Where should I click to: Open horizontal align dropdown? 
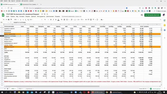[72, 20]
